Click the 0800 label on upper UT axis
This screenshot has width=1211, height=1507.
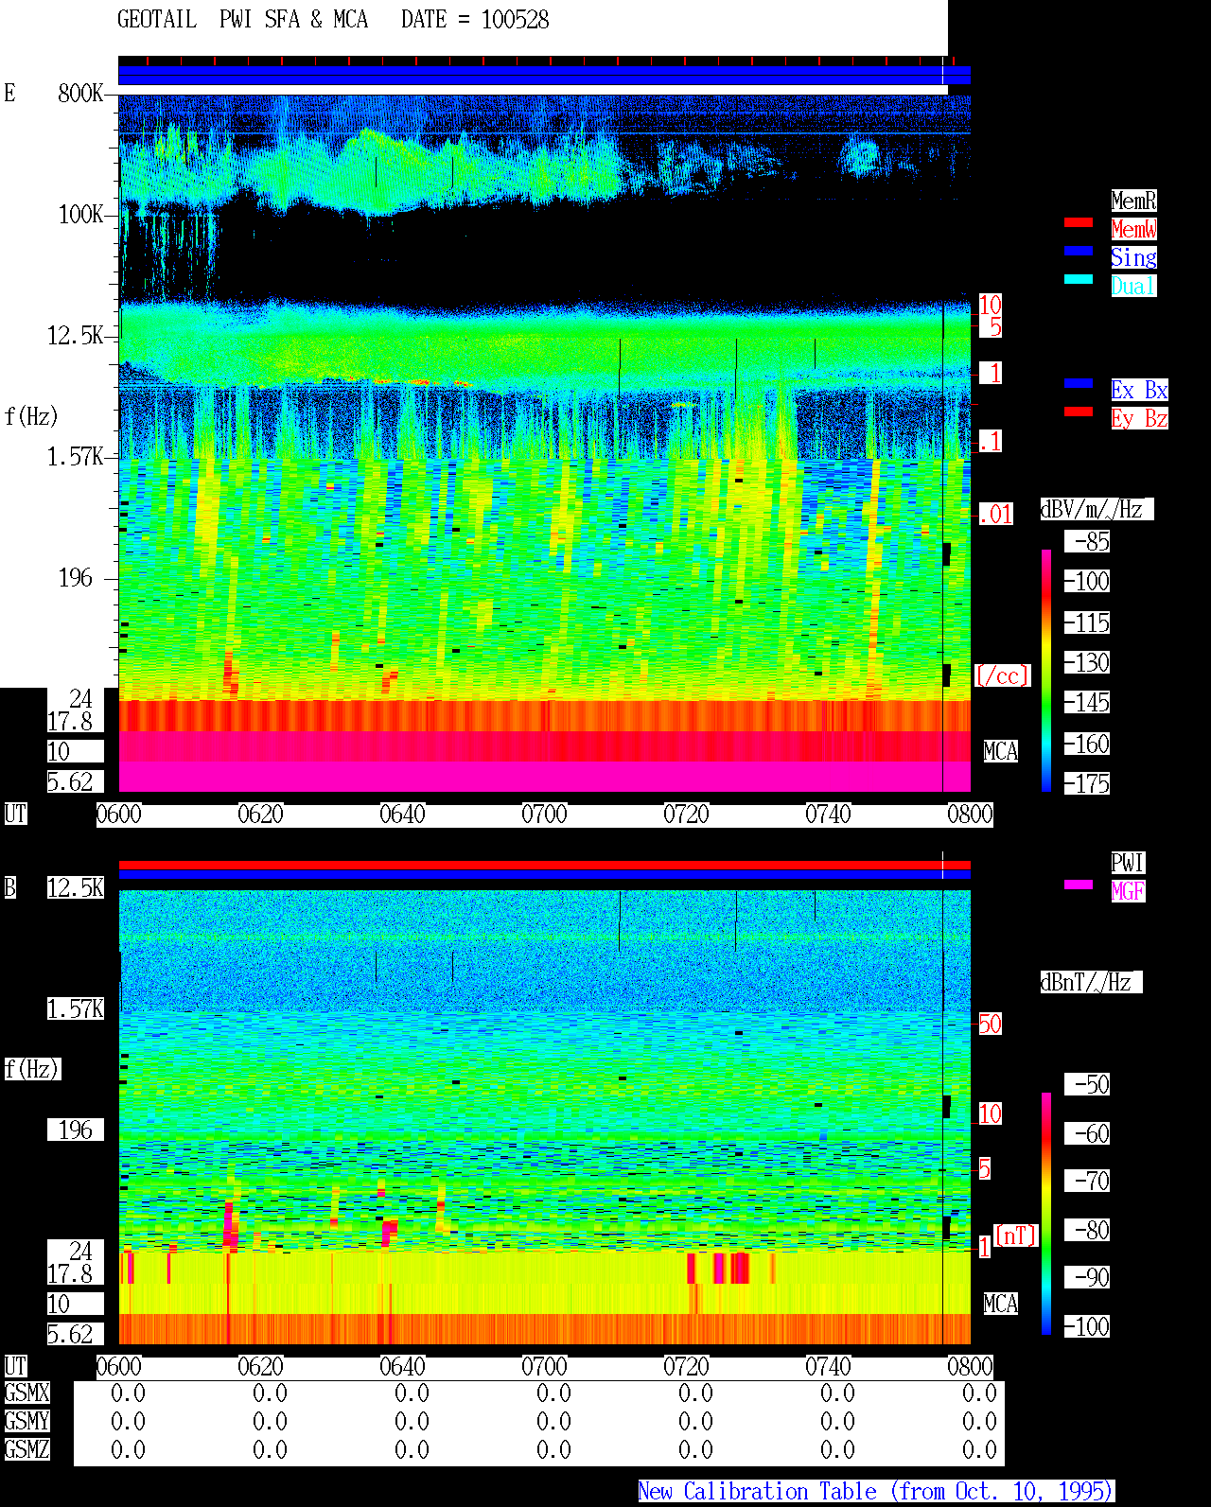tap(970, 815)
